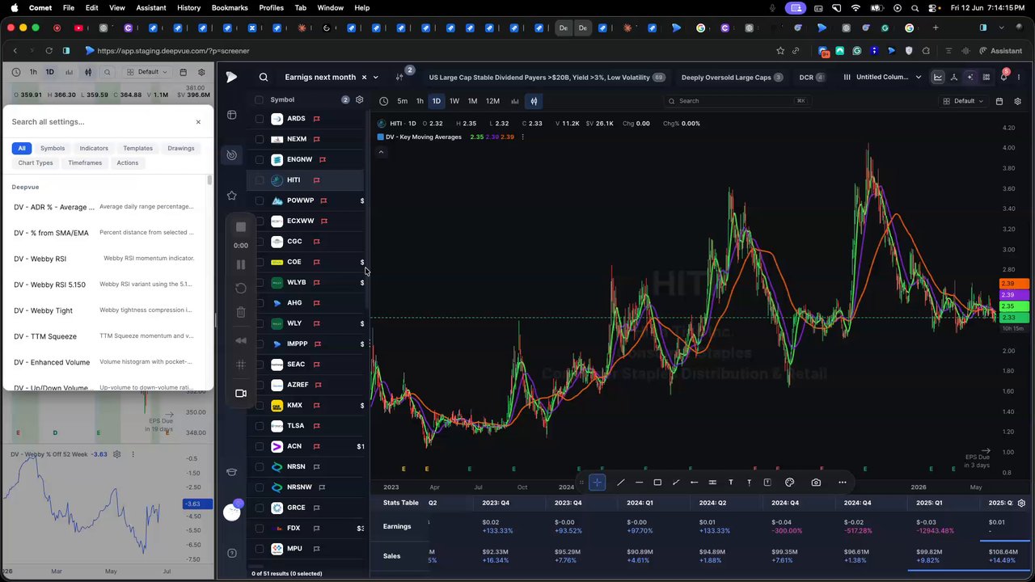The height and width of the screenshot is (582, 1035).
Task: Select the Symbols filter tab
Action: pos(53,148)
